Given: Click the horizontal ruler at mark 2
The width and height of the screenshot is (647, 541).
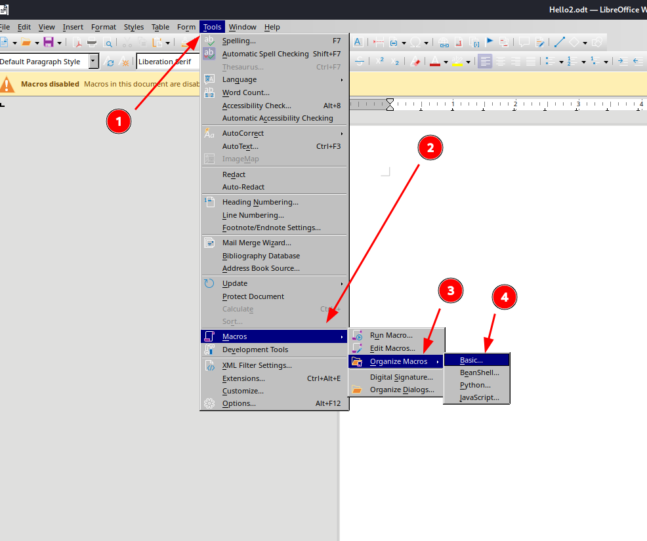Looking at the screenshot, I should (x=515, y=104).
